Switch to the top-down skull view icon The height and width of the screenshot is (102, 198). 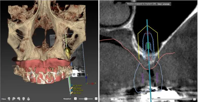pos(28,99)
